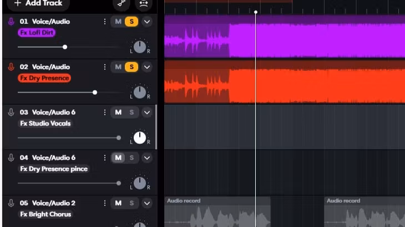Click track 04 volume slider handle

[x=119, y=183]
